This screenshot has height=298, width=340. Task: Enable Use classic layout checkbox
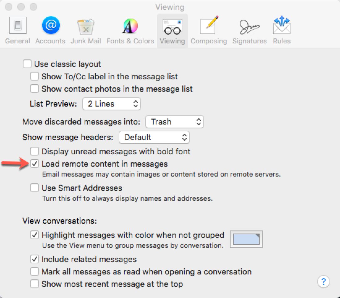27,64
